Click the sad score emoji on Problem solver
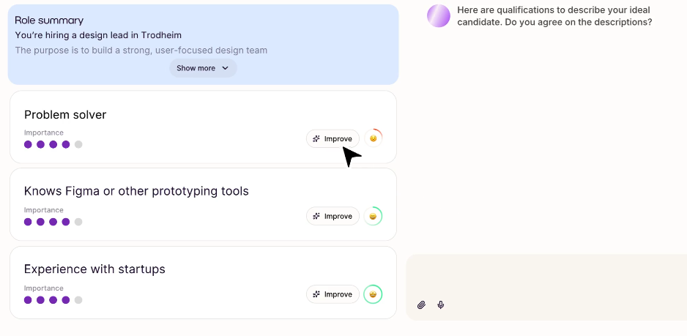687x336 pixels. [x=374, y=138]
